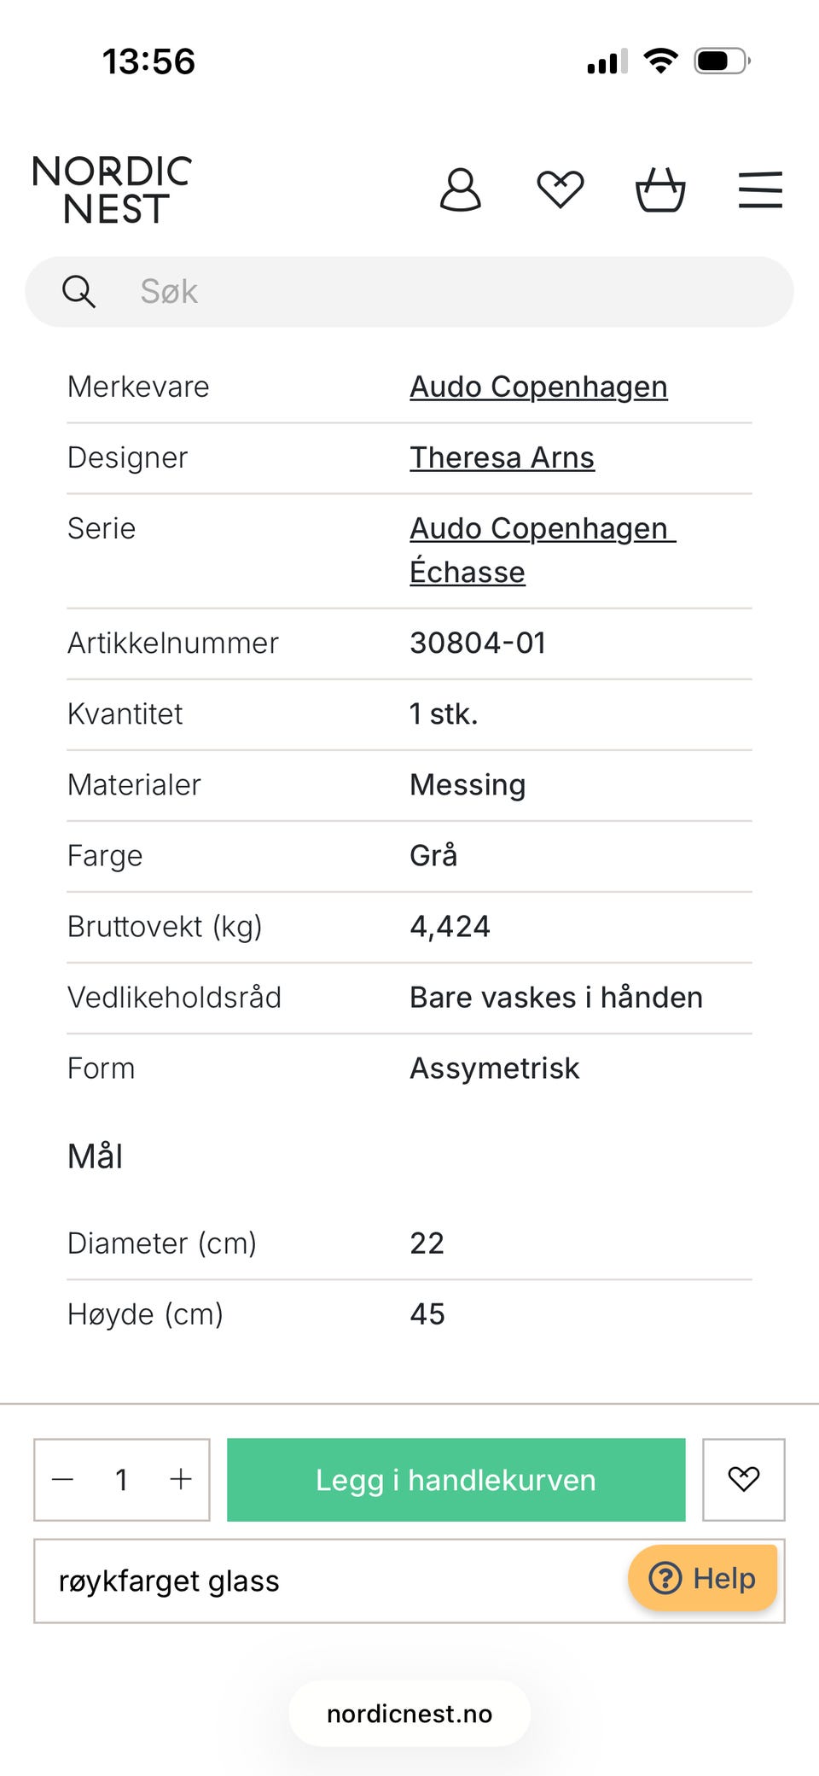
Task: Tap the nordicnest.no address pill
Action: (x=409, y=1714)
